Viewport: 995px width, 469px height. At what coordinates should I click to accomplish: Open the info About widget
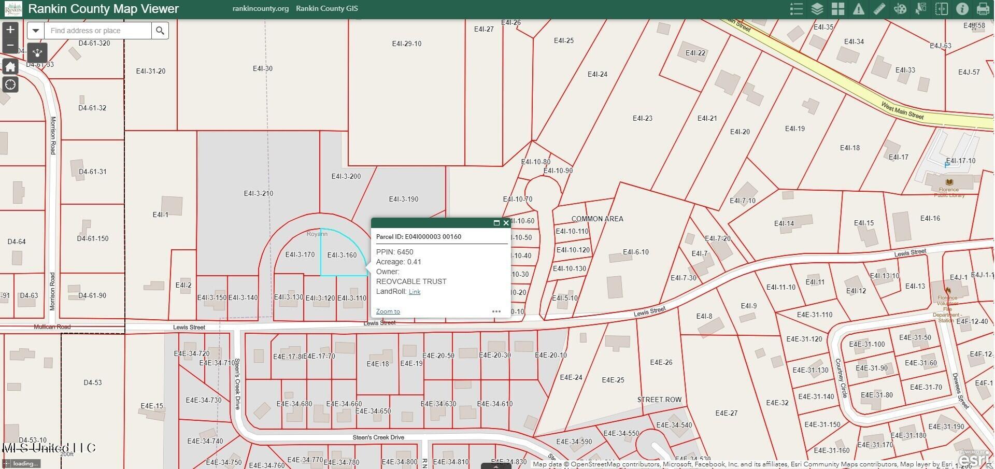(x=962, y=9)
